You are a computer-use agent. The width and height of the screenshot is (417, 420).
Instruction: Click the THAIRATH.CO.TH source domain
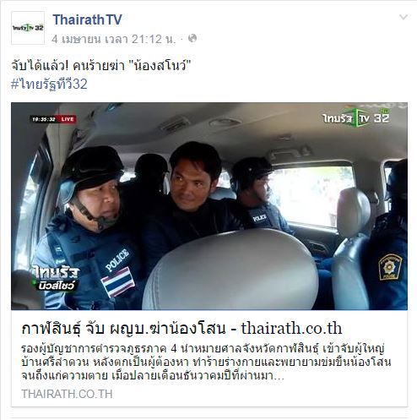pos(67,394)
